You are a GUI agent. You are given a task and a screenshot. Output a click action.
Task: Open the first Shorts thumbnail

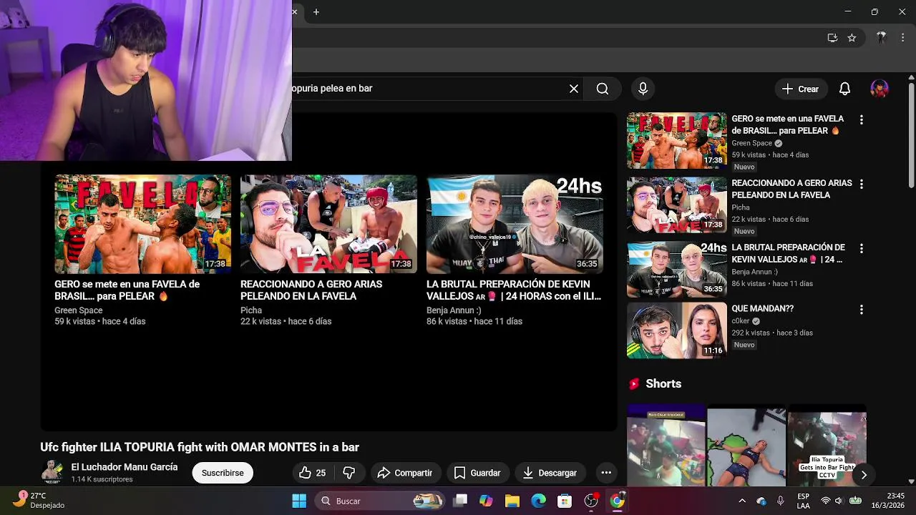click(x=666, y=445)
